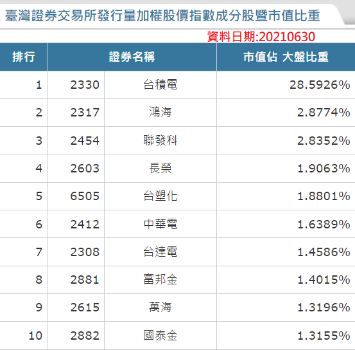Image resolution: width=355 pixels, height=350 pixels.
Task: Select stock name 富邦金
Action: [160, 279]
